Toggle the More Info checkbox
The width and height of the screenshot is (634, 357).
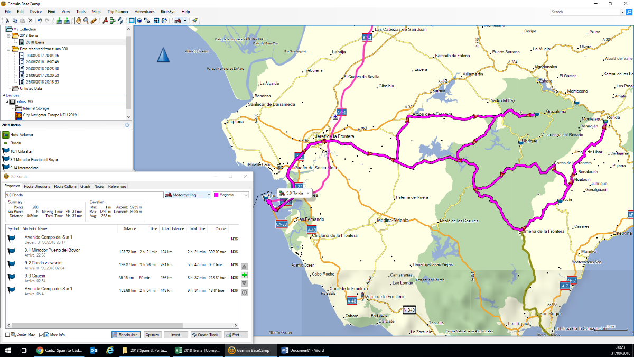pyautogui.click(x=42, y=335)
